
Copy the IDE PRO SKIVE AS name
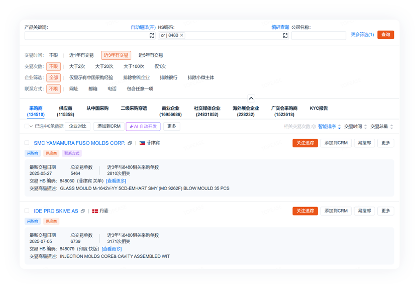83,211
